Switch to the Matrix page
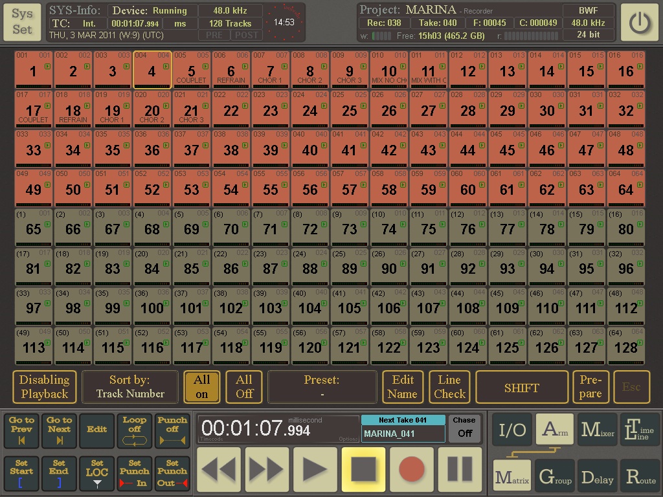Image resolution: width=663 pixels, height=497 pixels. point(512,477)
